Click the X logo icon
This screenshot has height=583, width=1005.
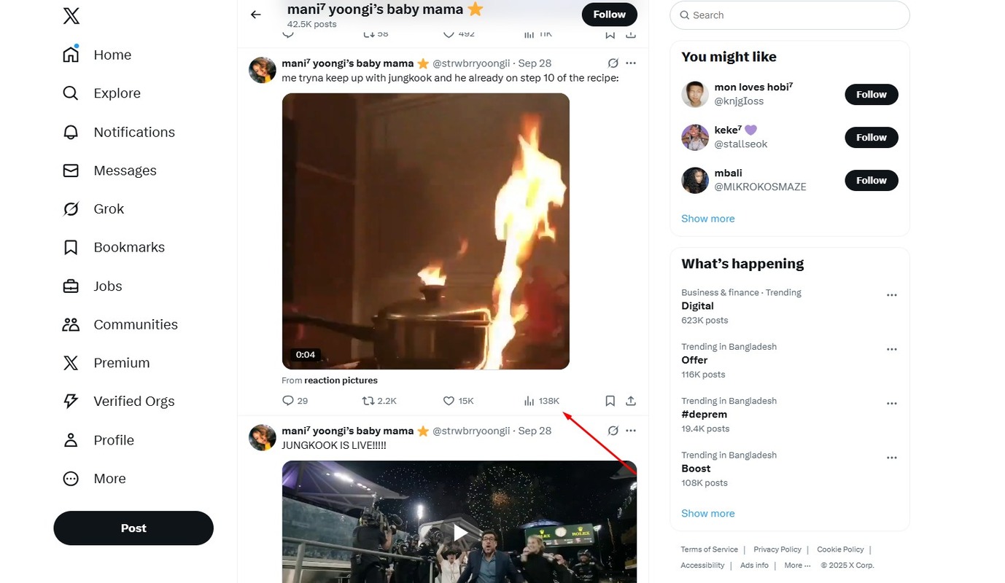pos(71,16)
